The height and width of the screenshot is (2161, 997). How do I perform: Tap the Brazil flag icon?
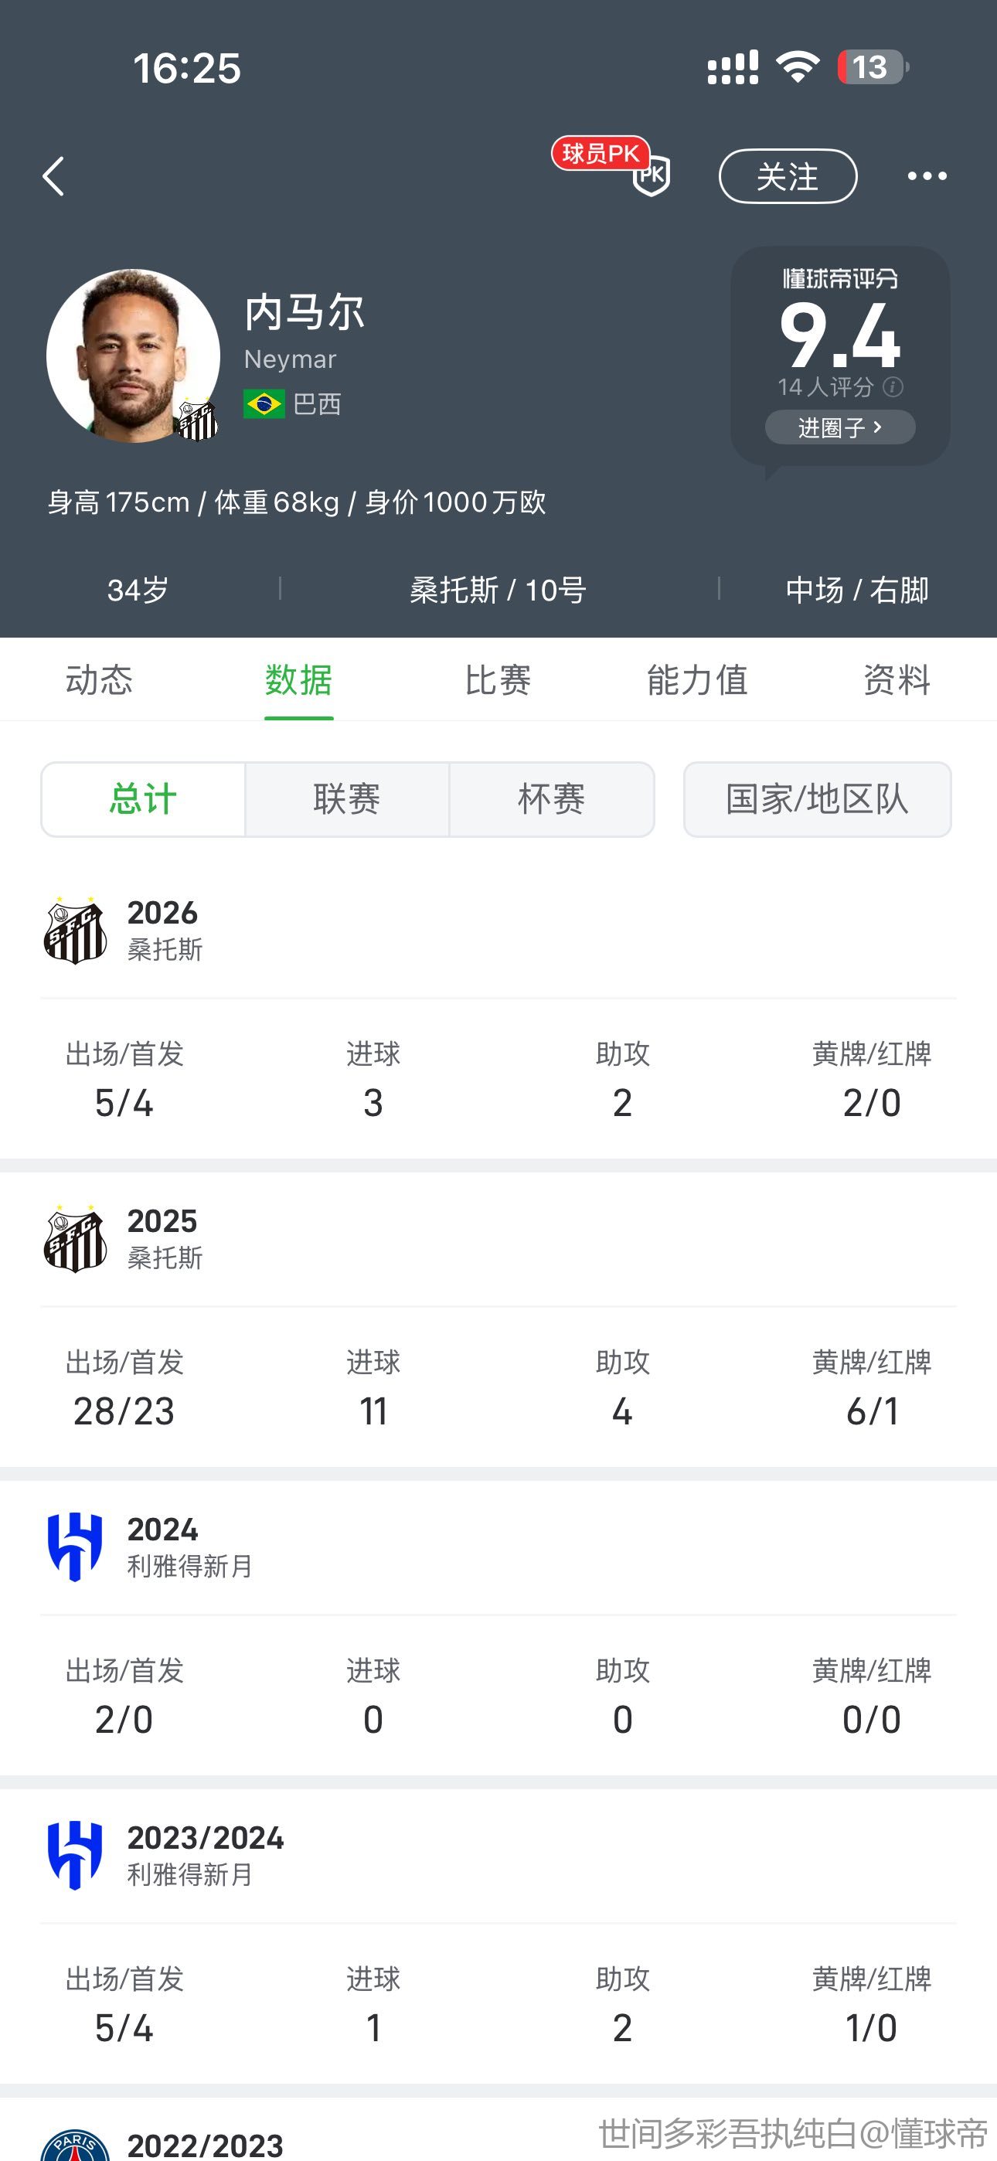[x=264, y=404]
